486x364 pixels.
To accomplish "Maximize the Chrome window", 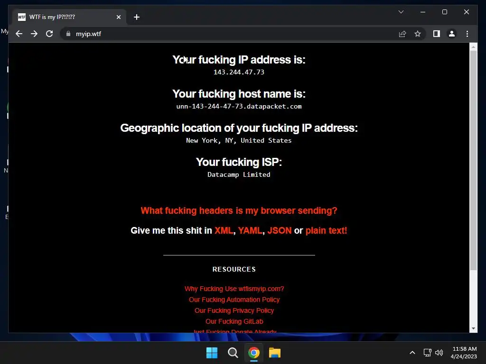I will [x=444, y=12].
